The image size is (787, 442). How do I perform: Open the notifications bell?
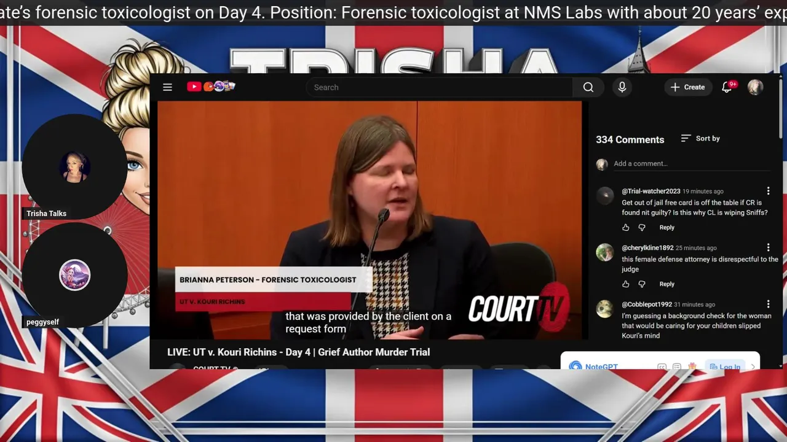coord(727,87)
